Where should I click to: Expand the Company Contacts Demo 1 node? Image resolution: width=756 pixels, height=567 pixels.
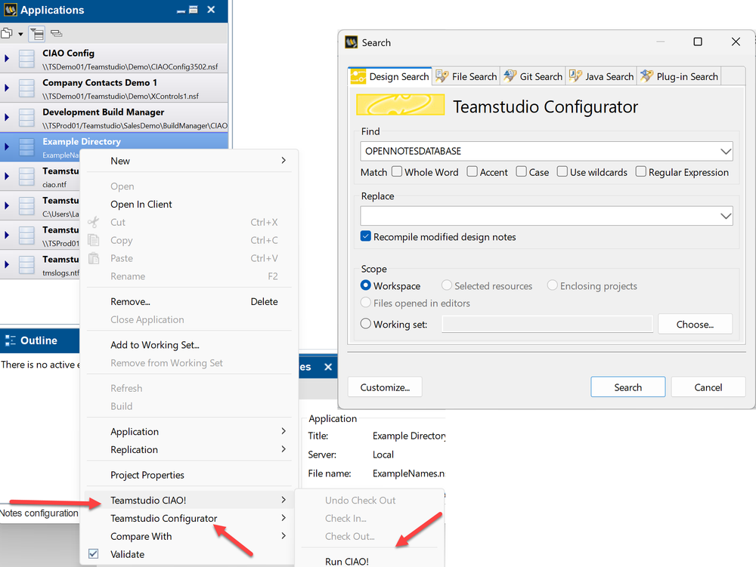pyautogui.click(x=7, y=88)
